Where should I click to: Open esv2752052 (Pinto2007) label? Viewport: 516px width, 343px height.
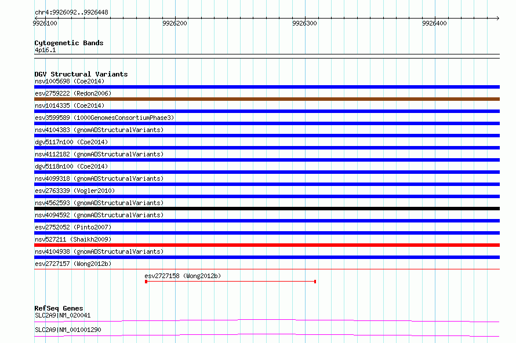73,227
